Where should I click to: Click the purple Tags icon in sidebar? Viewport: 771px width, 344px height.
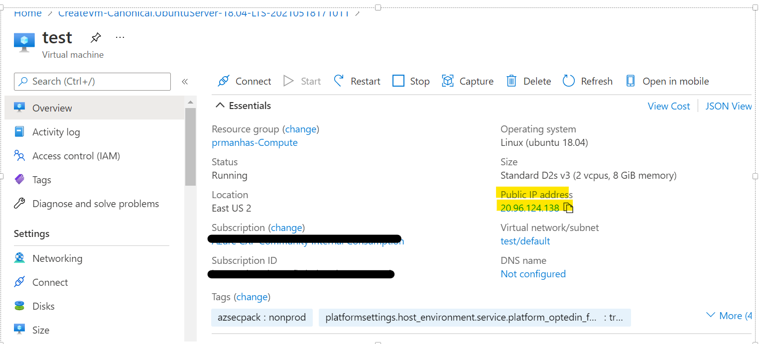(x=19, y=180)
